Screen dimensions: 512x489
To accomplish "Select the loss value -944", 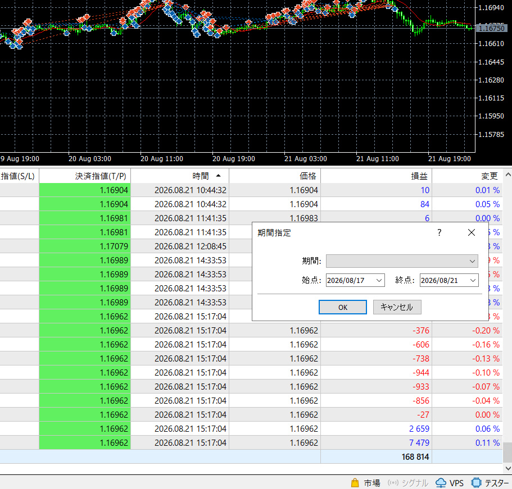I will (421, 373).
